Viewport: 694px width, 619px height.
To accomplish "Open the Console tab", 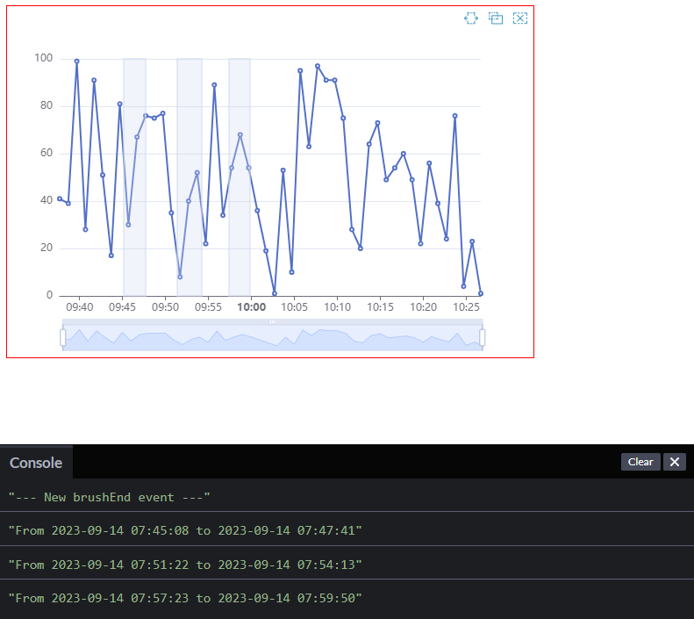I will (36, 463).
